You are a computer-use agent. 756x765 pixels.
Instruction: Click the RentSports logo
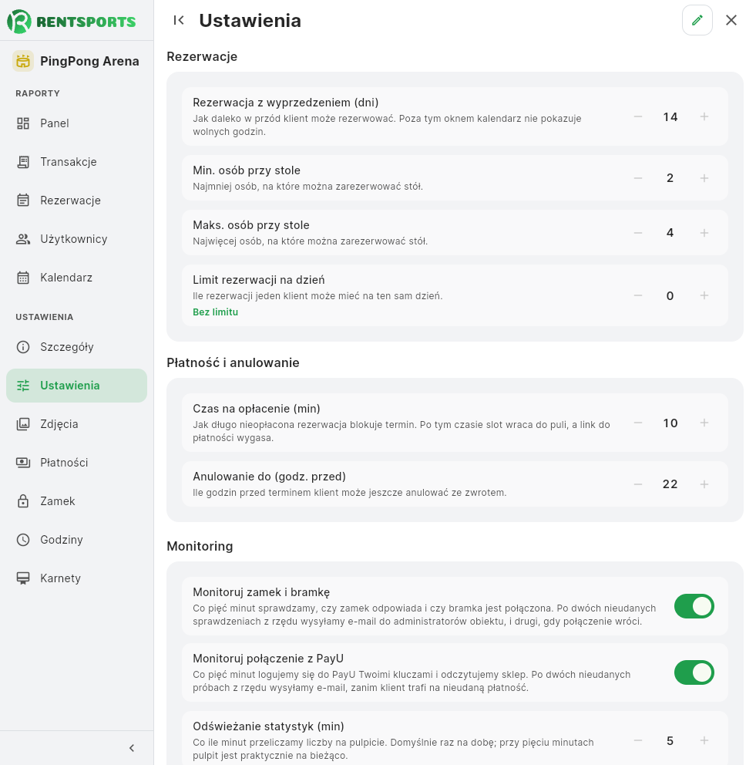(72, 22)
